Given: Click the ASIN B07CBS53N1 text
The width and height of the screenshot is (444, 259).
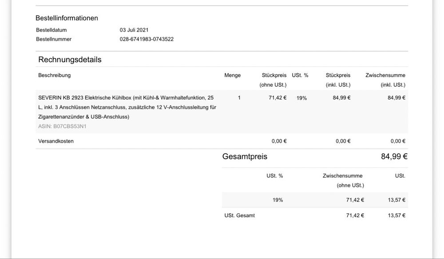Looking at the screenshot, I should click(x=62, y=126).
